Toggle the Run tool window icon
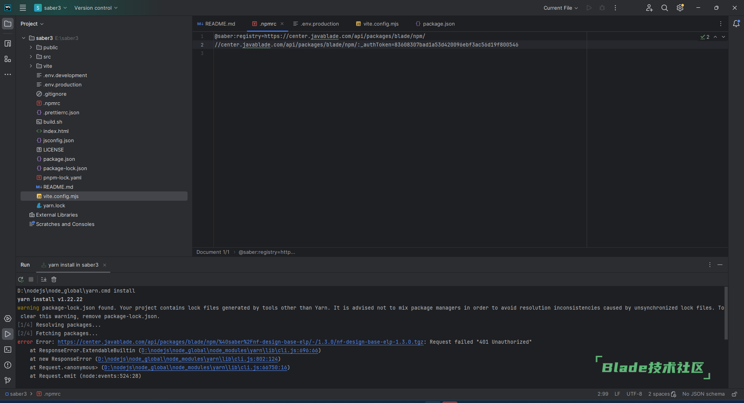 (8, 334)
